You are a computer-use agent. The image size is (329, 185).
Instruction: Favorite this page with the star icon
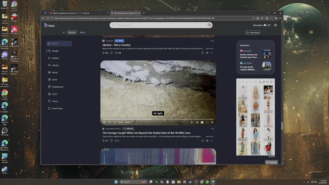[x=253, y=18]
